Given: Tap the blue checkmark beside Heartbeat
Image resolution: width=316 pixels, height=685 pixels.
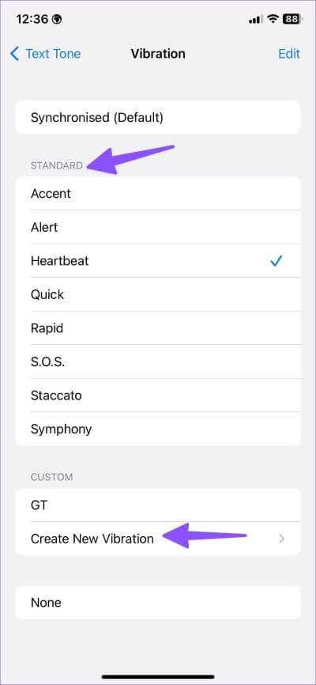Looking at the screenshot, I should (x=276, y=261).
